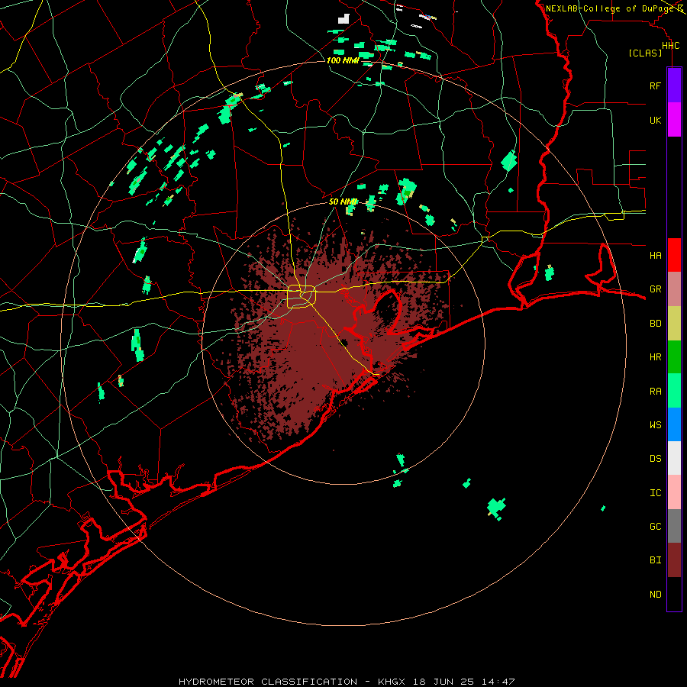This screenshot has height=687, width=687.
Task: Click the 14:47 timestamp
Action: 498,682
